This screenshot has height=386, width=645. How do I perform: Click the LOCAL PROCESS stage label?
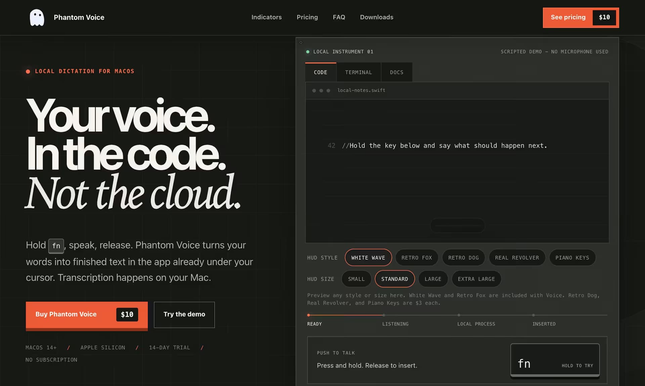click(476, 324)
